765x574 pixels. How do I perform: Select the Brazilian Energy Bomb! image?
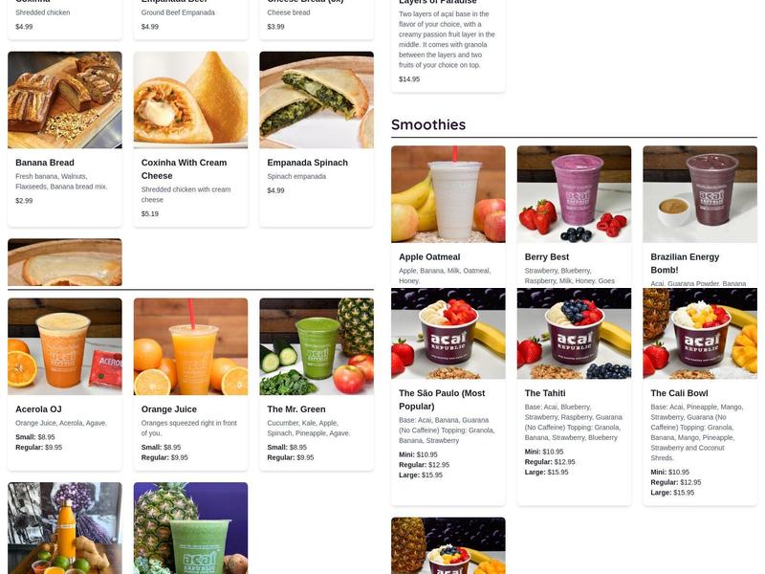coord(700,194)
